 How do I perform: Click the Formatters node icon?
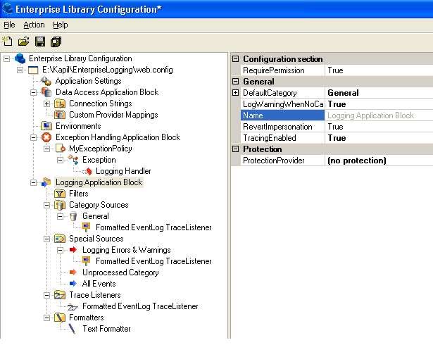coord(60,318)
